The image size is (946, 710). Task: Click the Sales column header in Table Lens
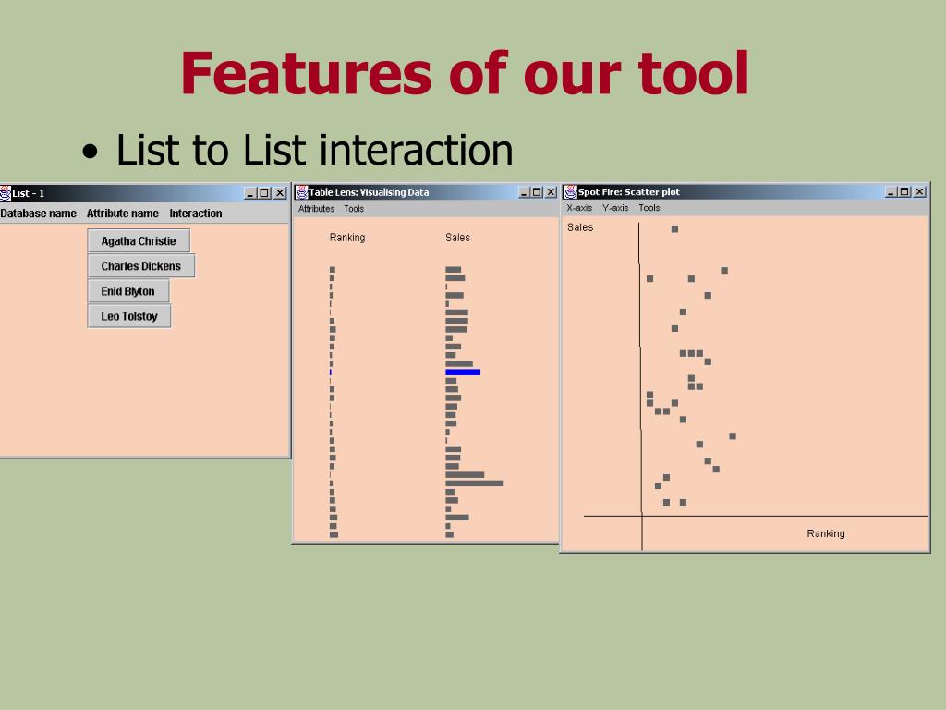[x=457, y=238]
